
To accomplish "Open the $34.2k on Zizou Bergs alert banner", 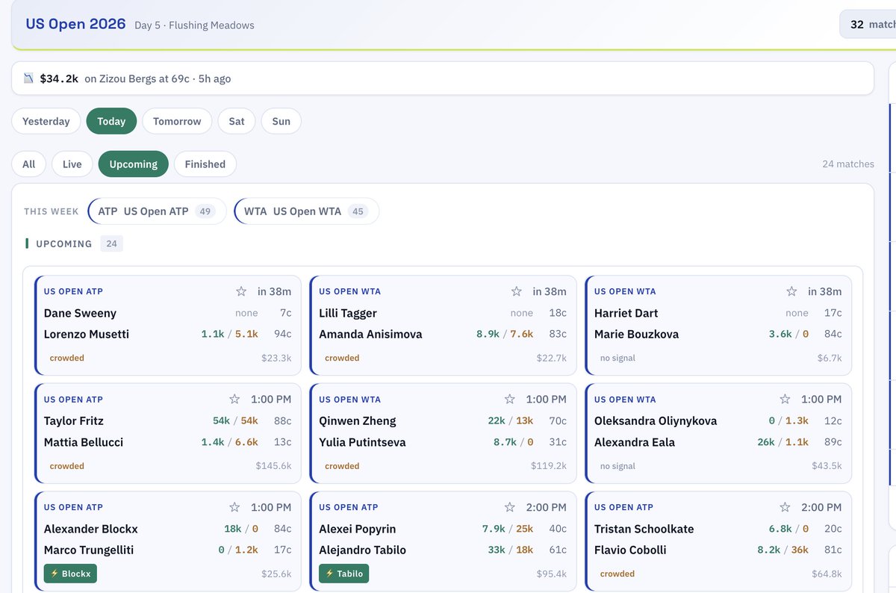I will [443, 78].
